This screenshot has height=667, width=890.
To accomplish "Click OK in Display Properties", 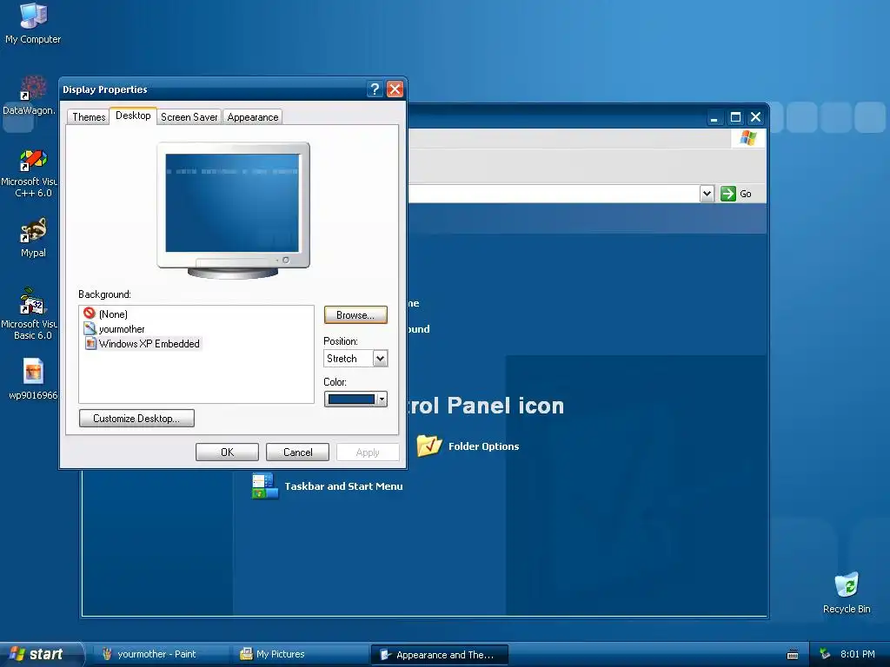I will pos(227,452).
